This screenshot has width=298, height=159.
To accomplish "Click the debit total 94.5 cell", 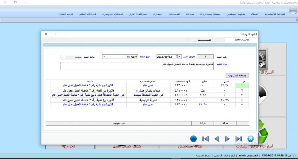I will pos(225,123).
